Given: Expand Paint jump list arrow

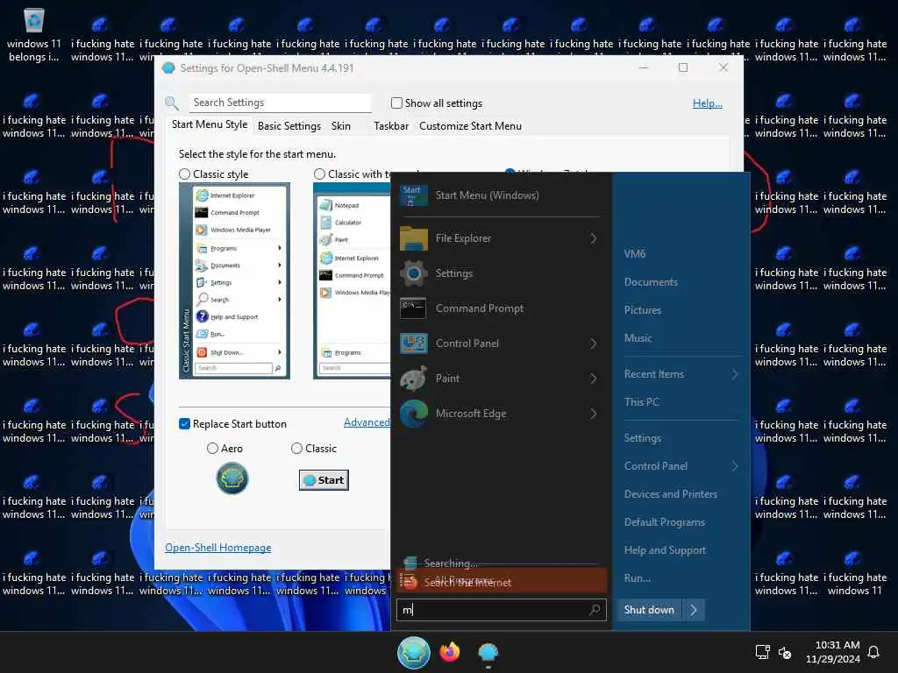Looking at the screenshot, I should tap(594, 379).
